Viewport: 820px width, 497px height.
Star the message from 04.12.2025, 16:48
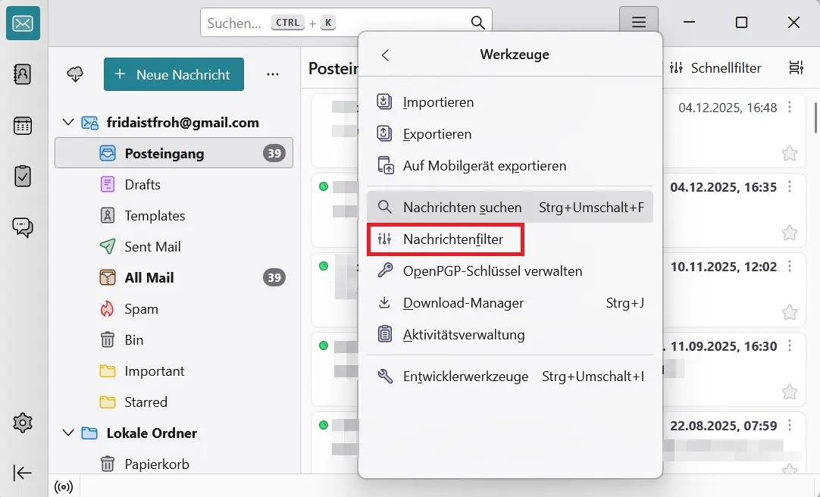pyautogui.click(x=790, y=153)
